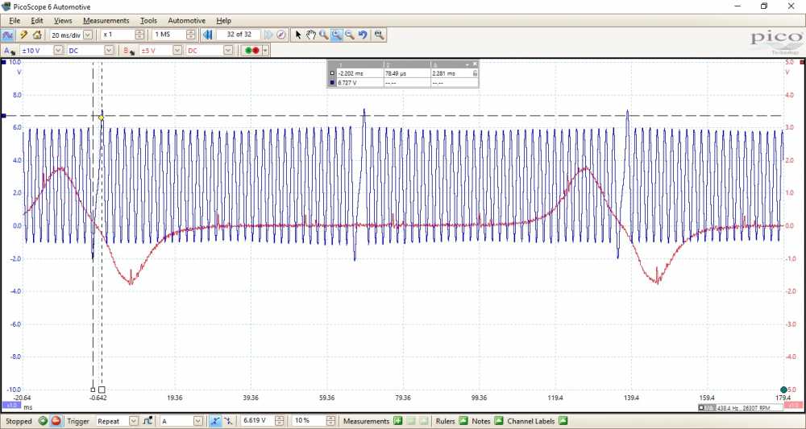806x429 pixels.
Task: Click the green start capture button
Action: [43, 421]
